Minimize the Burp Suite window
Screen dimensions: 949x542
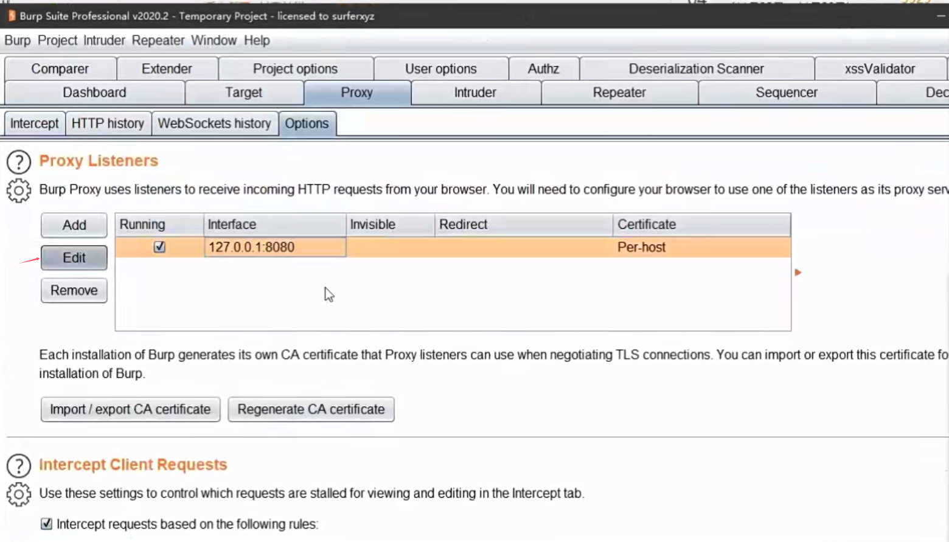[x=941, y=16]
